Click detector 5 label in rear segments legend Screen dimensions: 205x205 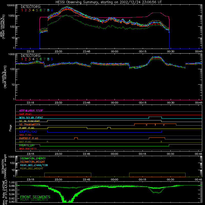37,59
